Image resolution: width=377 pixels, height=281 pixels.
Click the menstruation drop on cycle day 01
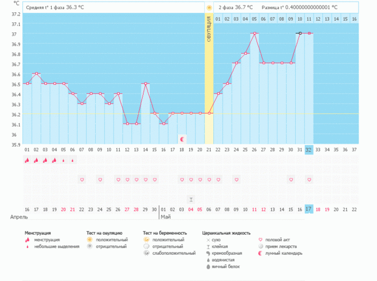point(27,160)
